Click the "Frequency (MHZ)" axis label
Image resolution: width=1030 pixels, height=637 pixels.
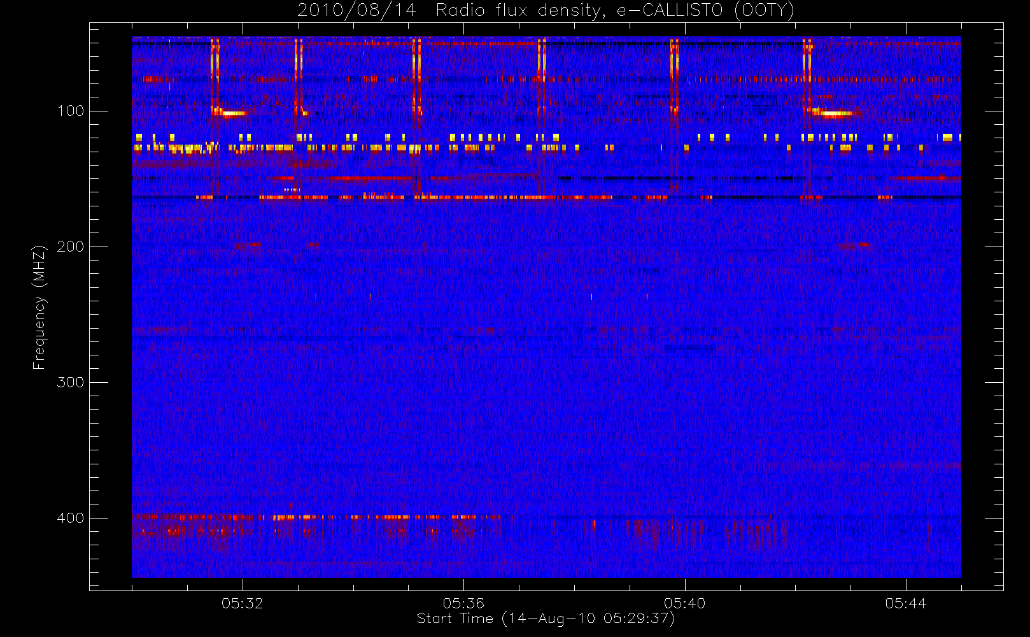tap(39, 307)
